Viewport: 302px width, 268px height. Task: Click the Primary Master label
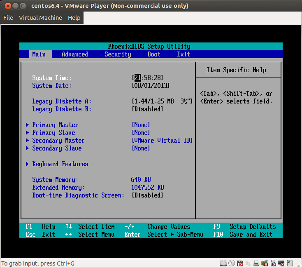(x=55, y=125)
